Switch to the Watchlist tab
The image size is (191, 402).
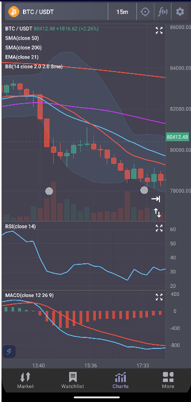pos(73,380)
